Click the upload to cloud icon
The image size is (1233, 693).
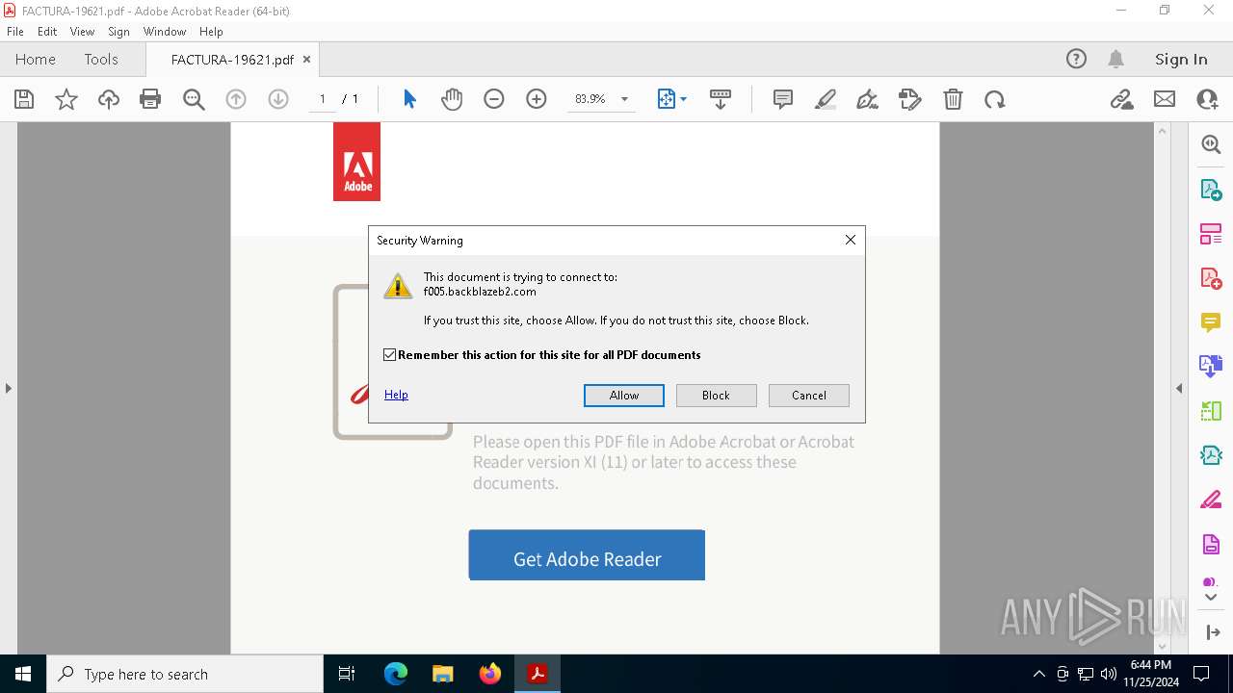pyautogui.click(x=109, y=99)
